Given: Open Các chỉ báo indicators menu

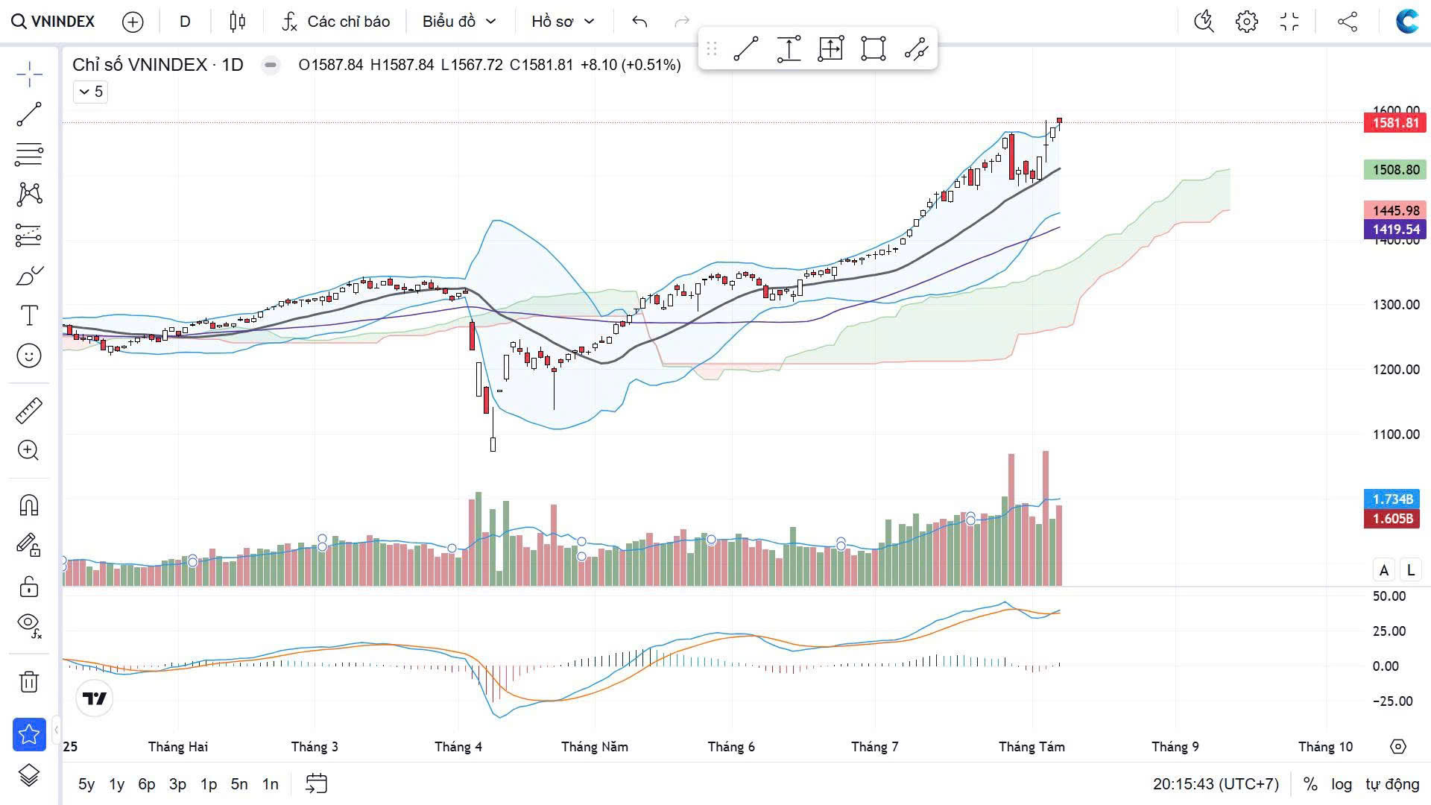Looking at the screenshot, I should click(336, 22).
